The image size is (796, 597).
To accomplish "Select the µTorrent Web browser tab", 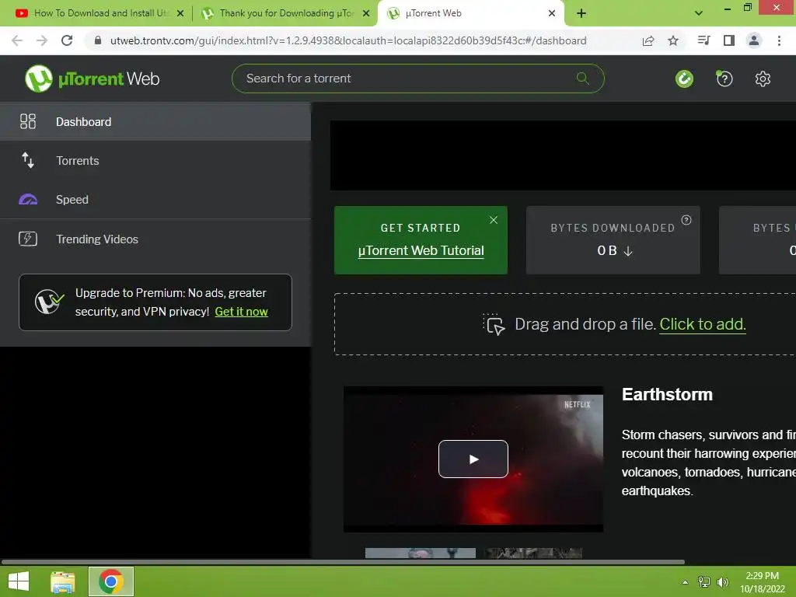I will tap(470, 13).
